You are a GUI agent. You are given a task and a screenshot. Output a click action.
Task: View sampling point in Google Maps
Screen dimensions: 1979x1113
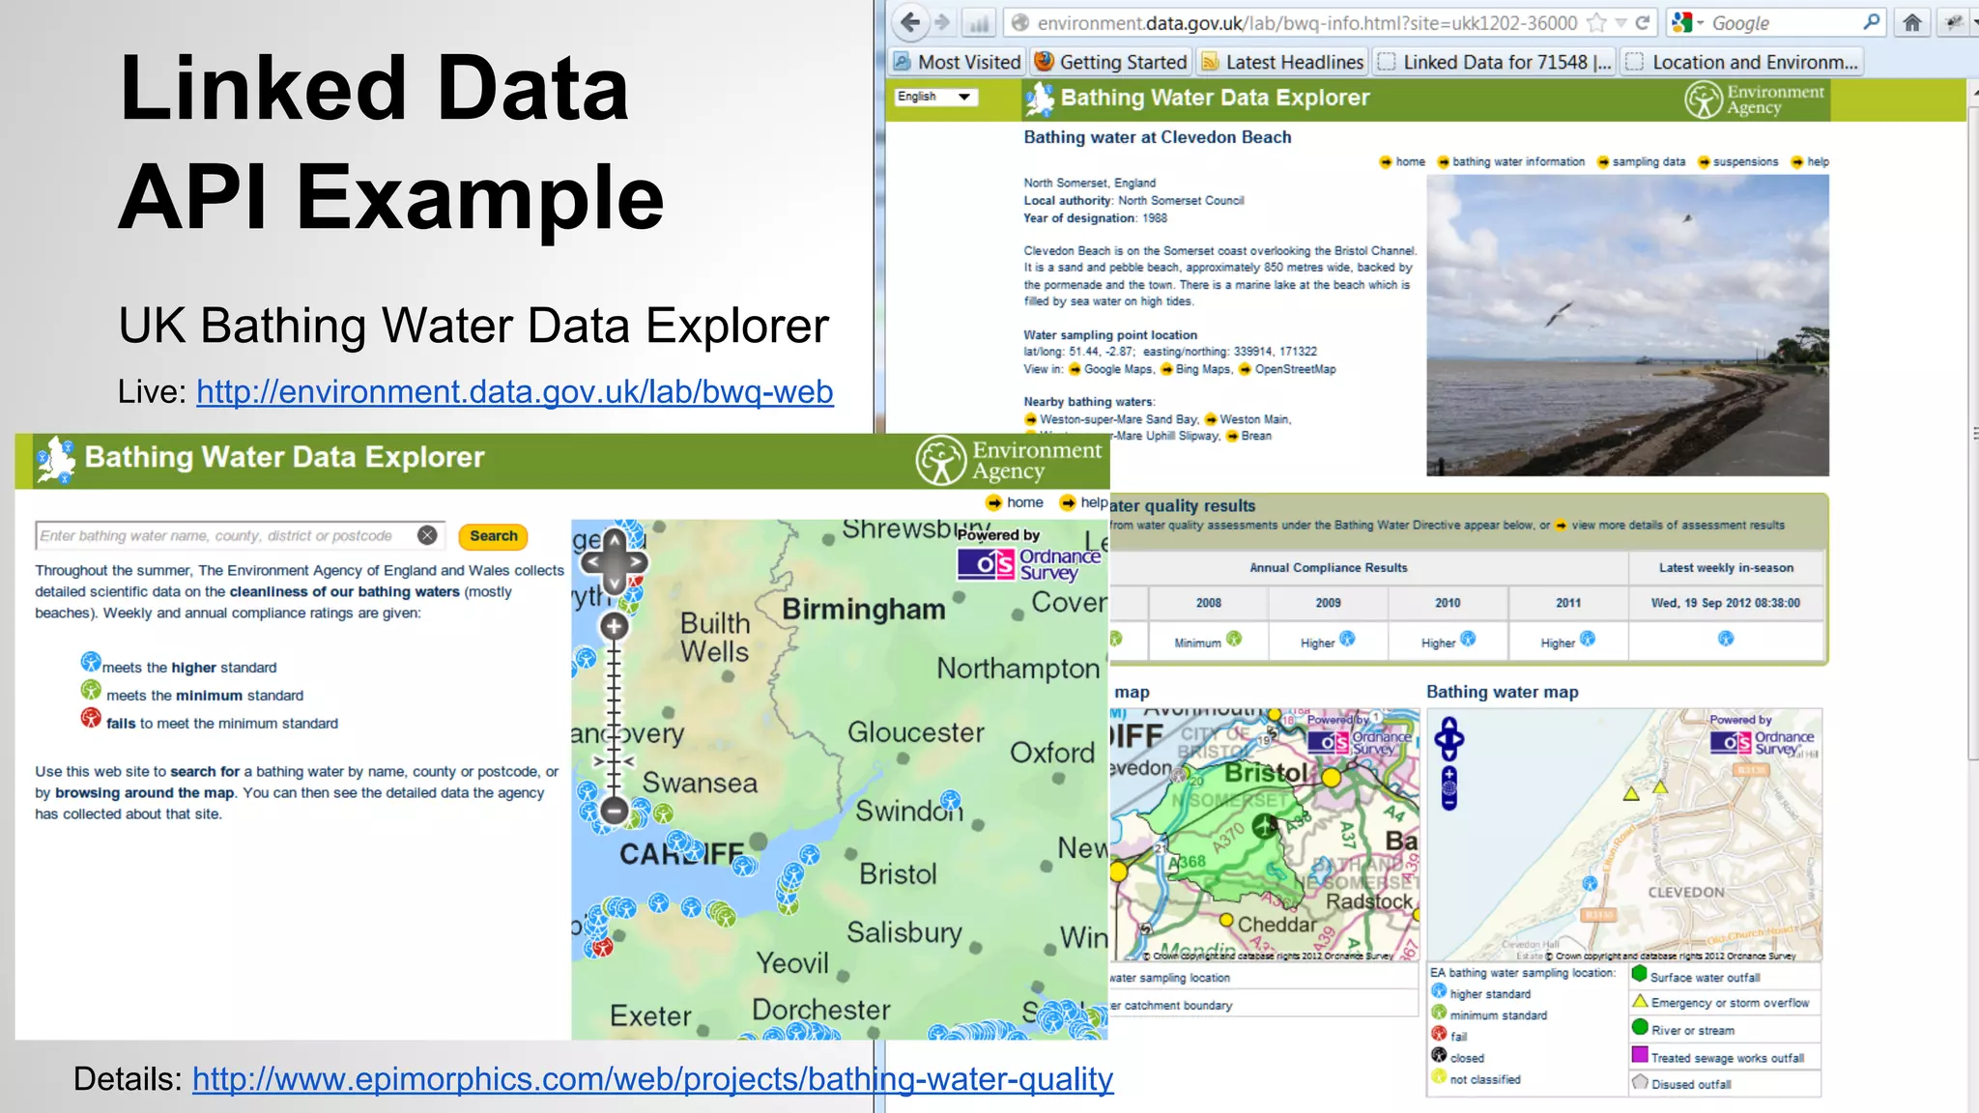tap(1110, 369)
